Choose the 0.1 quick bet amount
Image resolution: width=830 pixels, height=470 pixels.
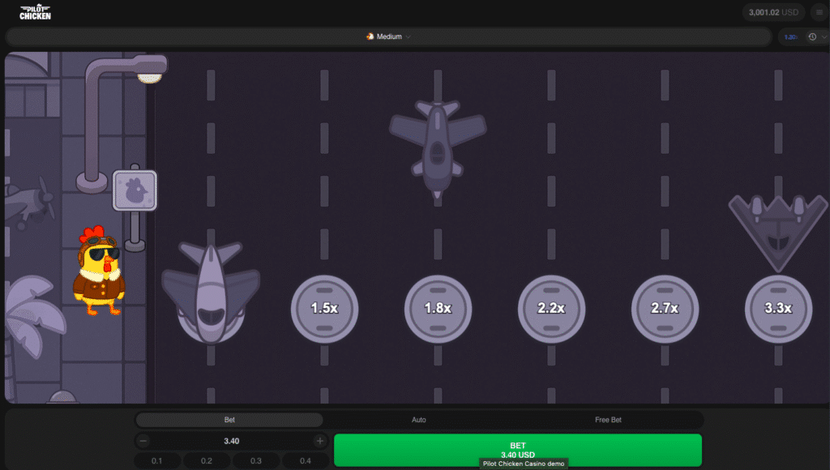[156, 460]
